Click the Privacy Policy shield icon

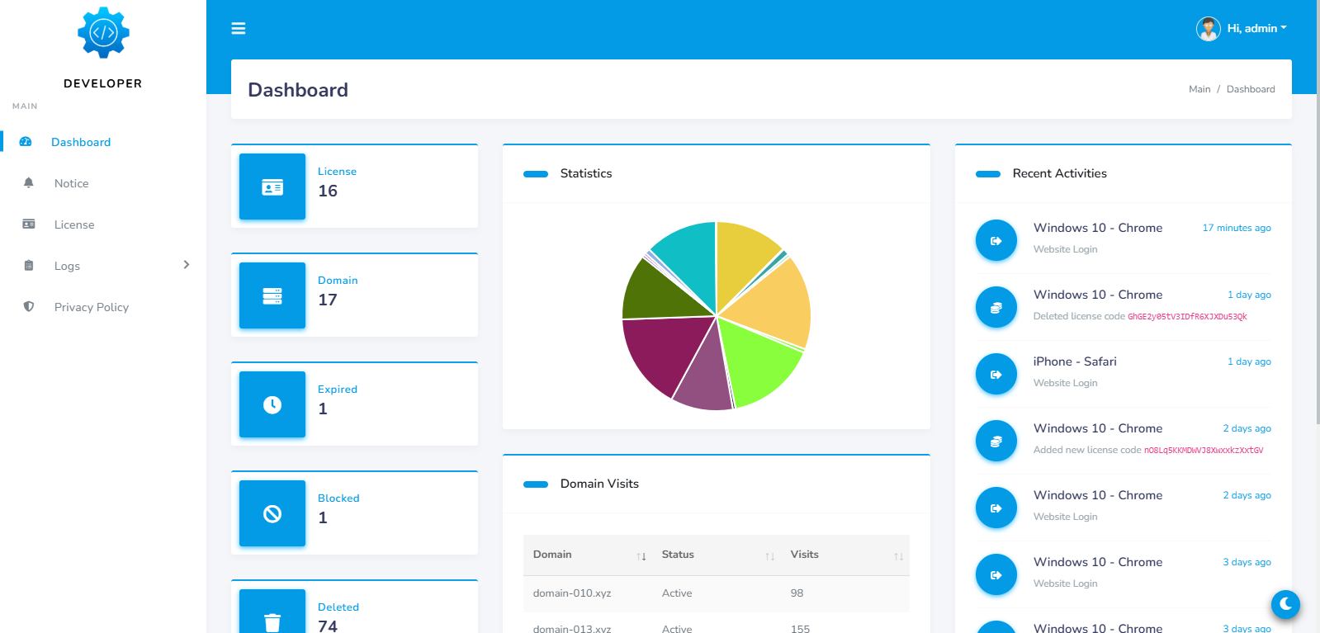click(x=29, y=307)
